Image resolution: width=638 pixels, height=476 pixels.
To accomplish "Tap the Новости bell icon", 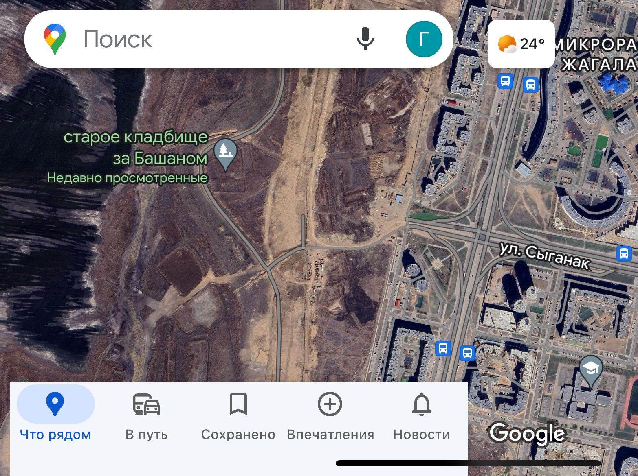I will pos(422,404).
